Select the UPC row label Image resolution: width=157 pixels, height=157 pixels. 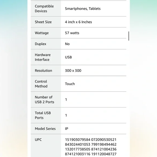point(38,140)
